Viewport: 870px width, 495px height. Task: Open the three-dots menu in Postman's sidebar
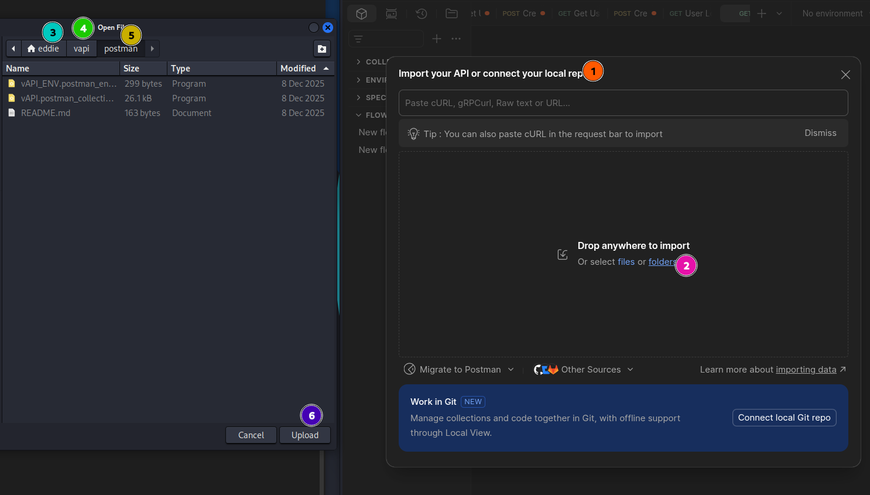(456, 39)
